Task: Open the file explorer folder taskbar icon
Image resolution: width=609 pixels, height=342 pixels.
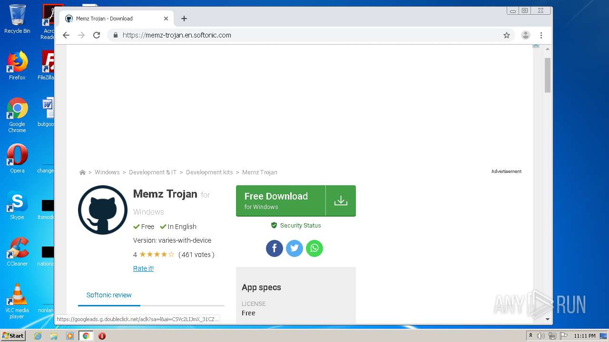Action: [x=54, y=336]
